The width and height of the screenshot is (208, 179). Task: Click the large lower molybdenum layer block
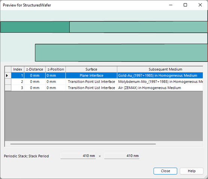tap(121, 53)
